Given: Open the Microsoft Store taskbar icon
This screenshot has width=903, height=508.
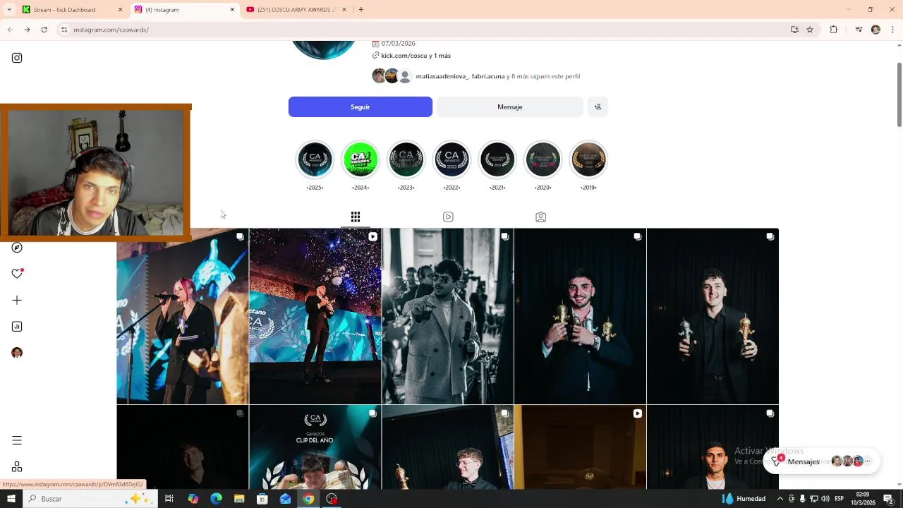Looking at the screenshot, I should coord(262,499).
